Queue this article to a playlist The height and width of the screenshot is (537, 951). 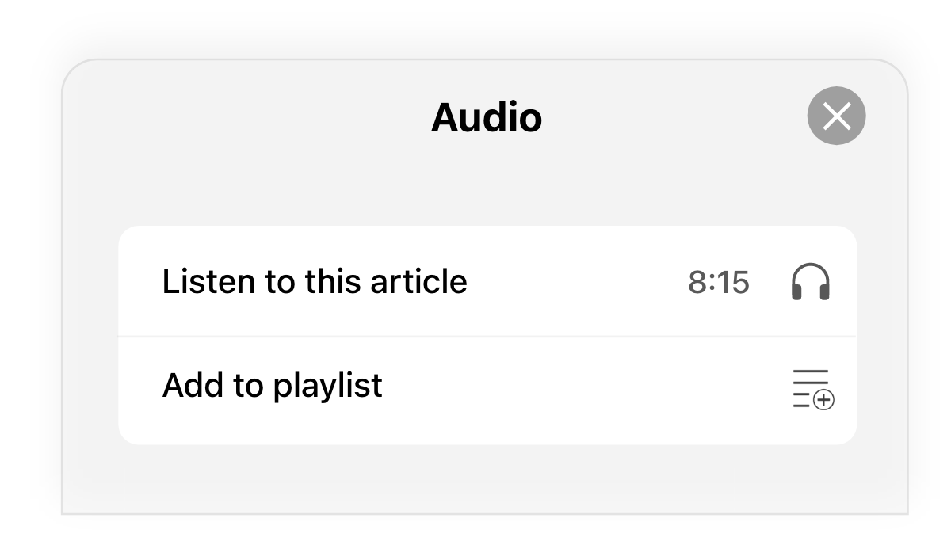(x=487, y=390)
